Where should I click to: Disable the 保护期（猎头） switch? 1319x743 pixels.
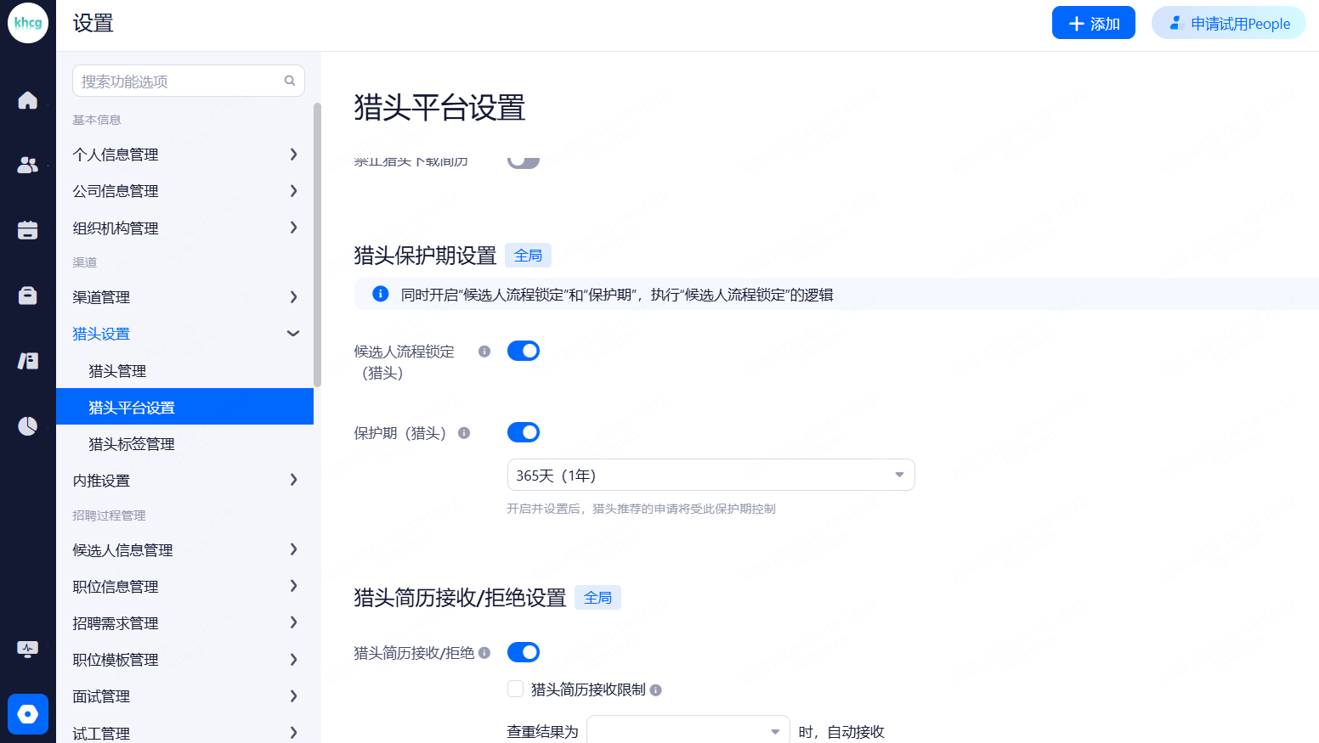point(524,432)
